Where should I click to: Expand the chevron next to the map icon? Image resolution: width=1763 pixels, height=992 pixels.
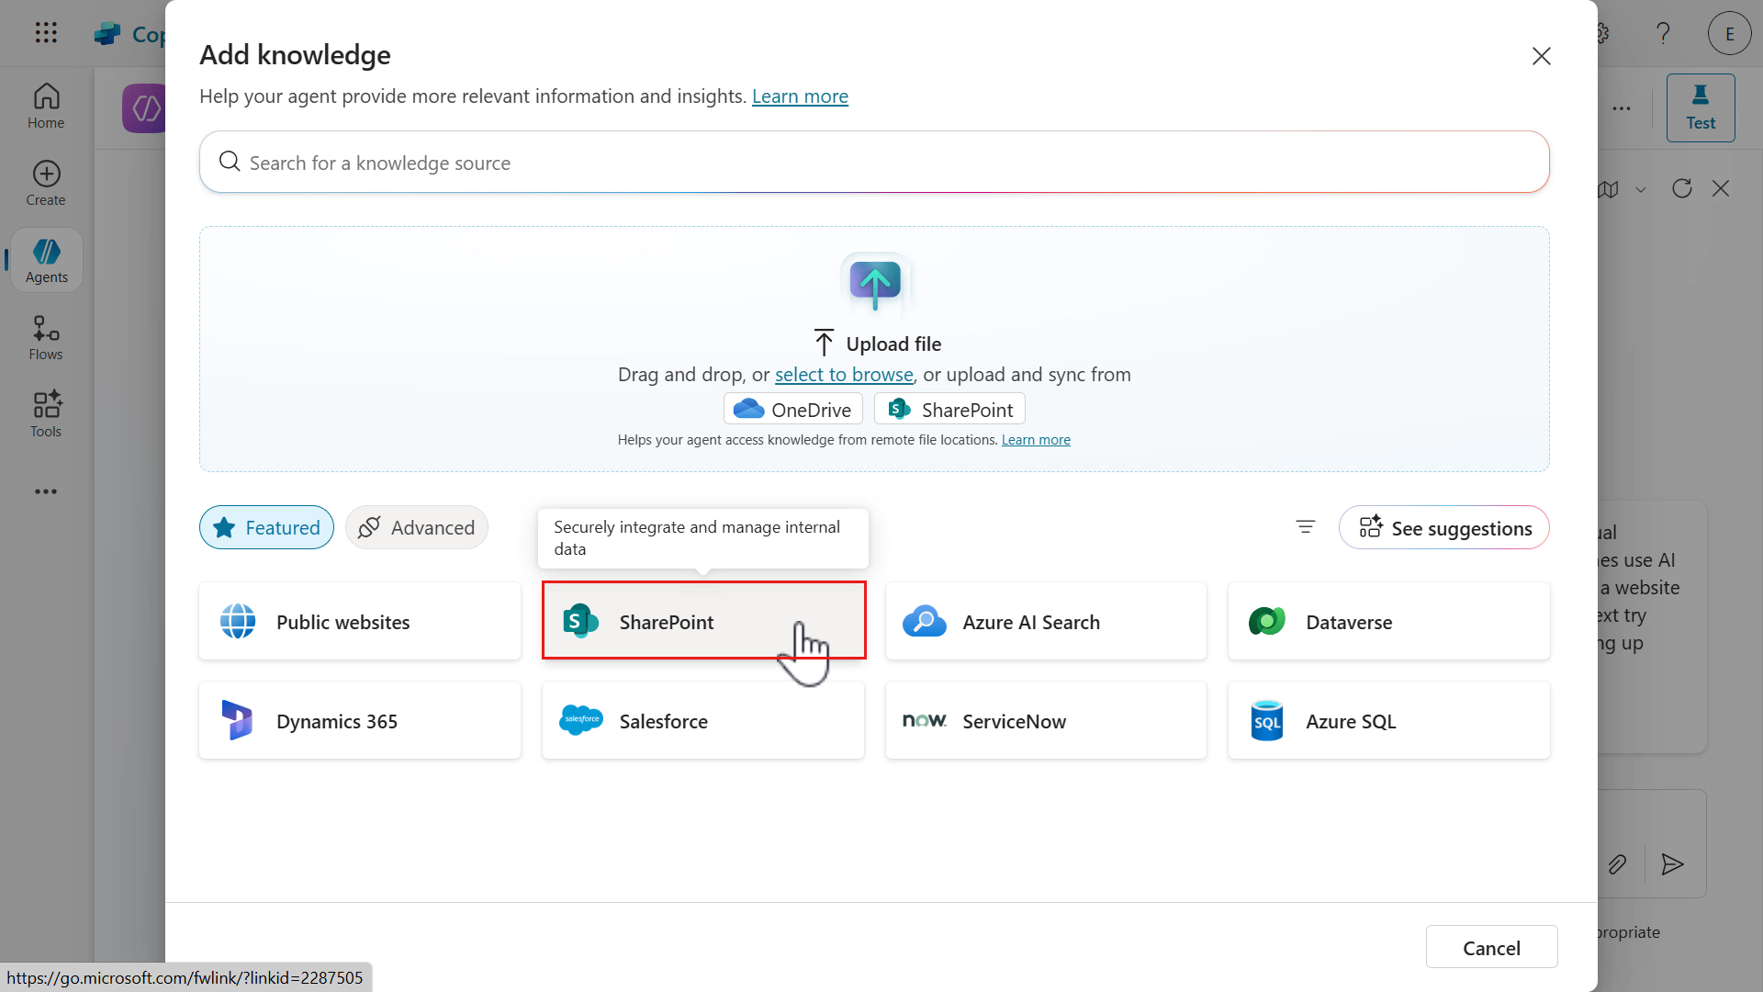(1643, 189)
